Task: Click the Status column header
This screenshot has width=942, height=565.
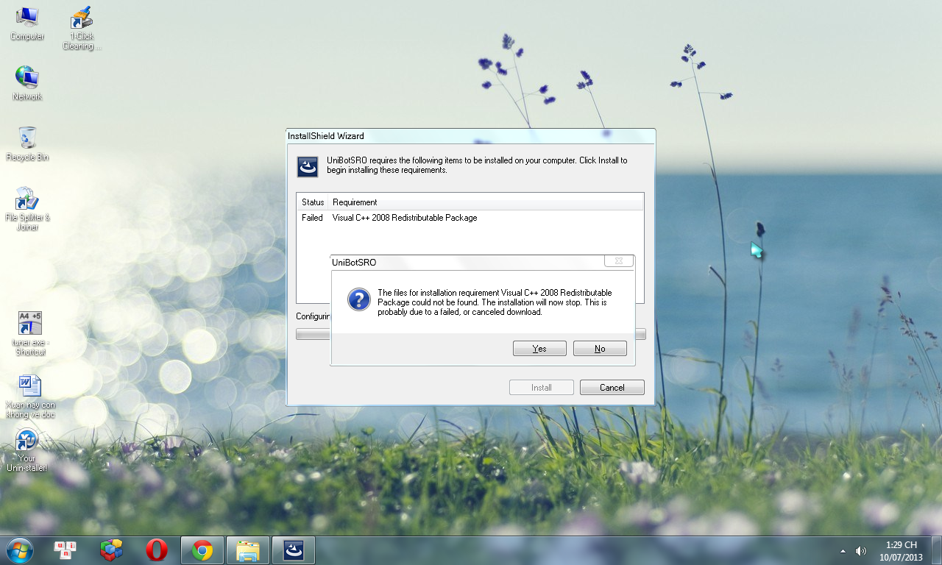Action: point(313,202)
